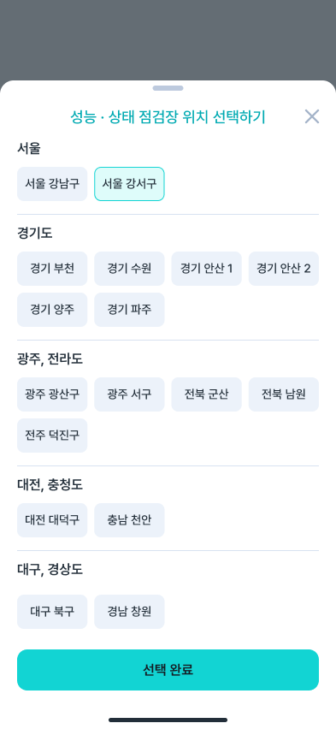Select the 전북 남원 chip
The height and width of the screenshot is (729, 336).
point(284,394)
